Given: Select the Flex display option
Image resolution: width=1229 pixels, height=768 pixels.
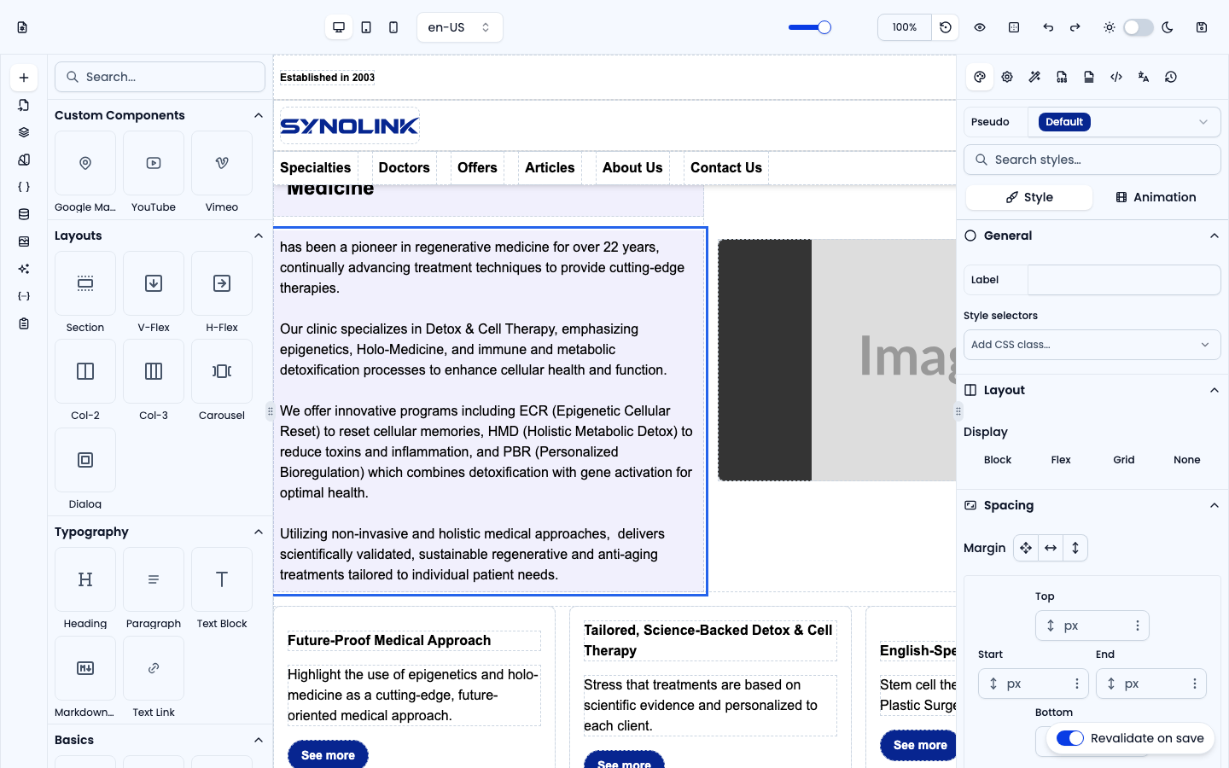Looking at the screenshot, I should (1061, 460).
